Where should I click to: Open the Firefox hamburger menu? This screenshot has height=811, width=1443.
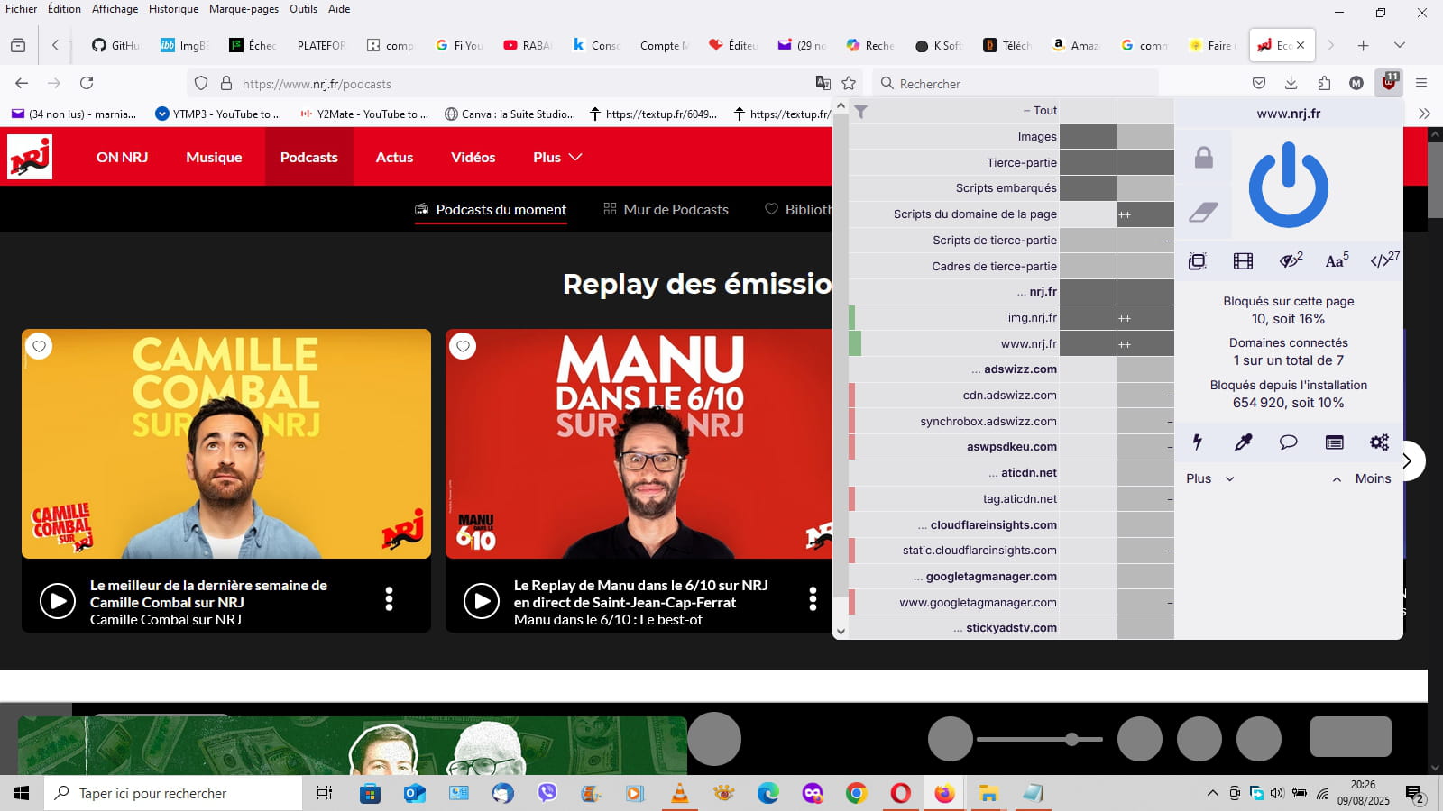[x=1421, y=83]
